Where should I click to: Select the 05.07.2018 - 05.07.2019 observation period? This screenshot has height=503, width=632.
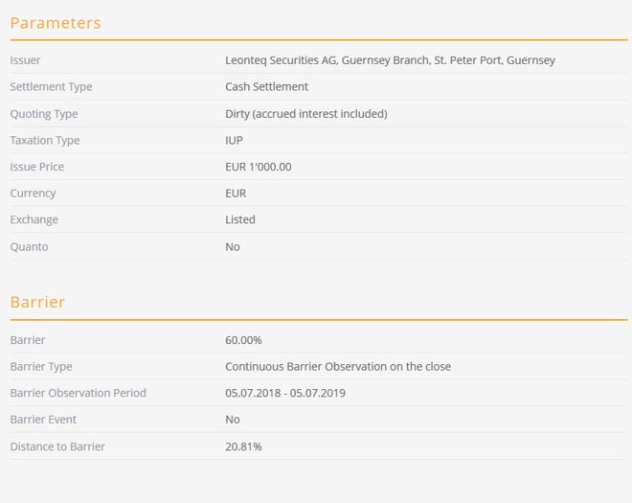(284, 393)
